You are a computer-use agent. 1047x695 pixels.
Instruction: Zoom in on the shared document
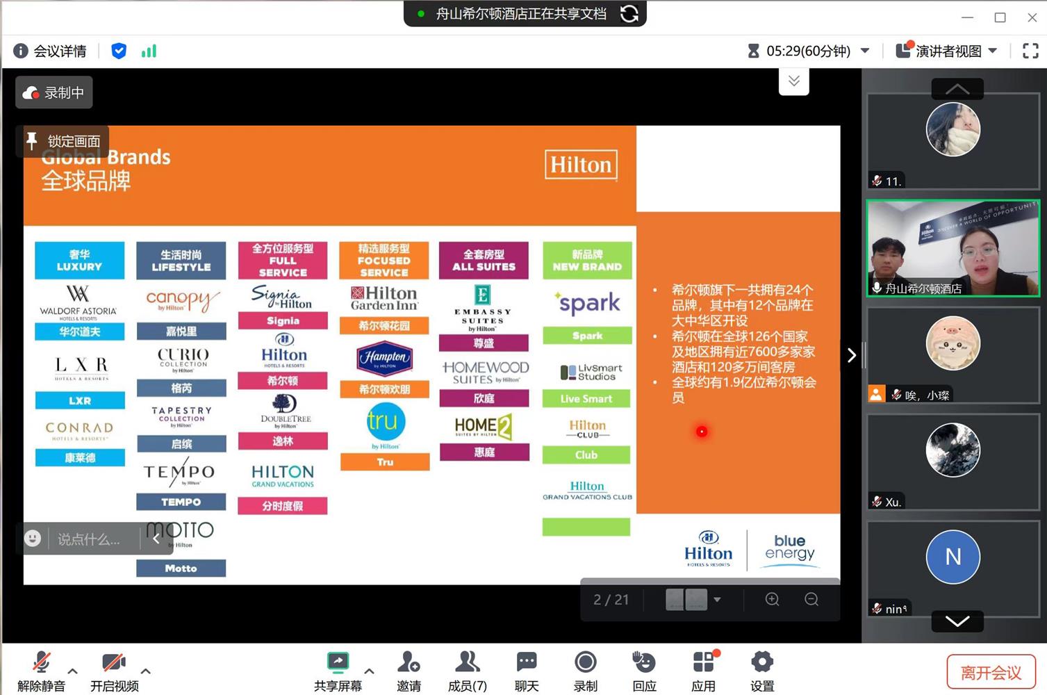click(772, 599)
